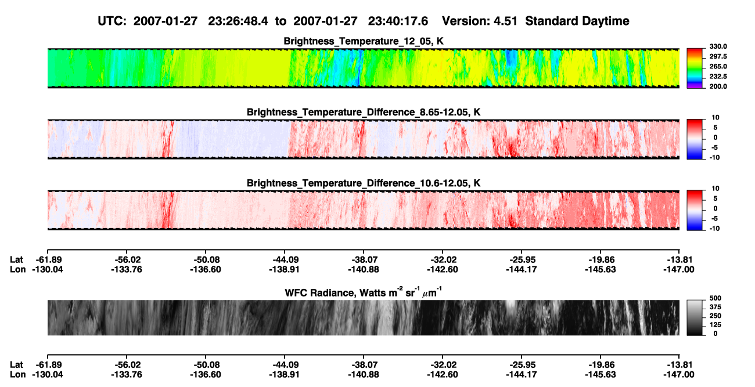Select the 10.6-12.05 difference image strip
755x387 pixels.
[363, 210]
